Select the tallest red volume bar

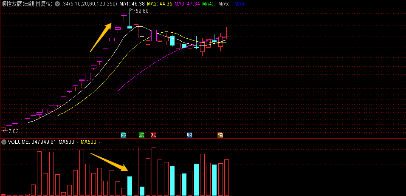(x=136, y=171)
